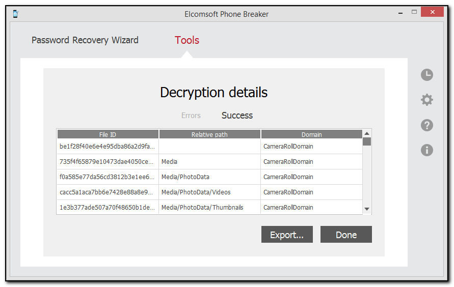Click the app icon in title bar
The height and width of the screenshot is (287, 454).
tap(15, 14)
